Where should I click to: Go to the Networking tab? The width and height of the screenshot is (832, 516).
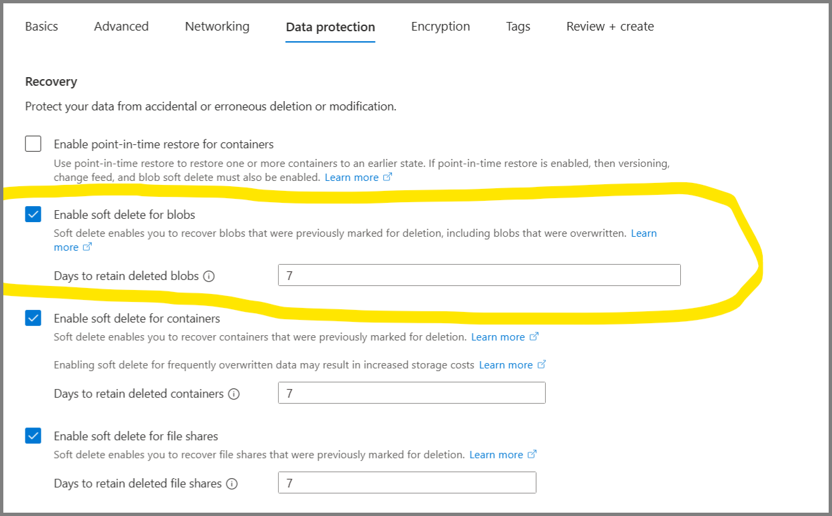217,27
